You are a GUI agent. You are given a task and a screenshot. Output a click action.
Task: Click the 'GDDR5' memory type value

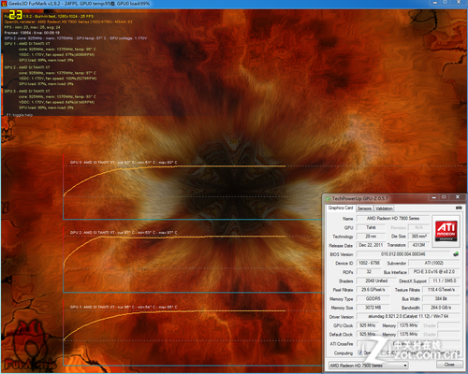pos(373,298)
